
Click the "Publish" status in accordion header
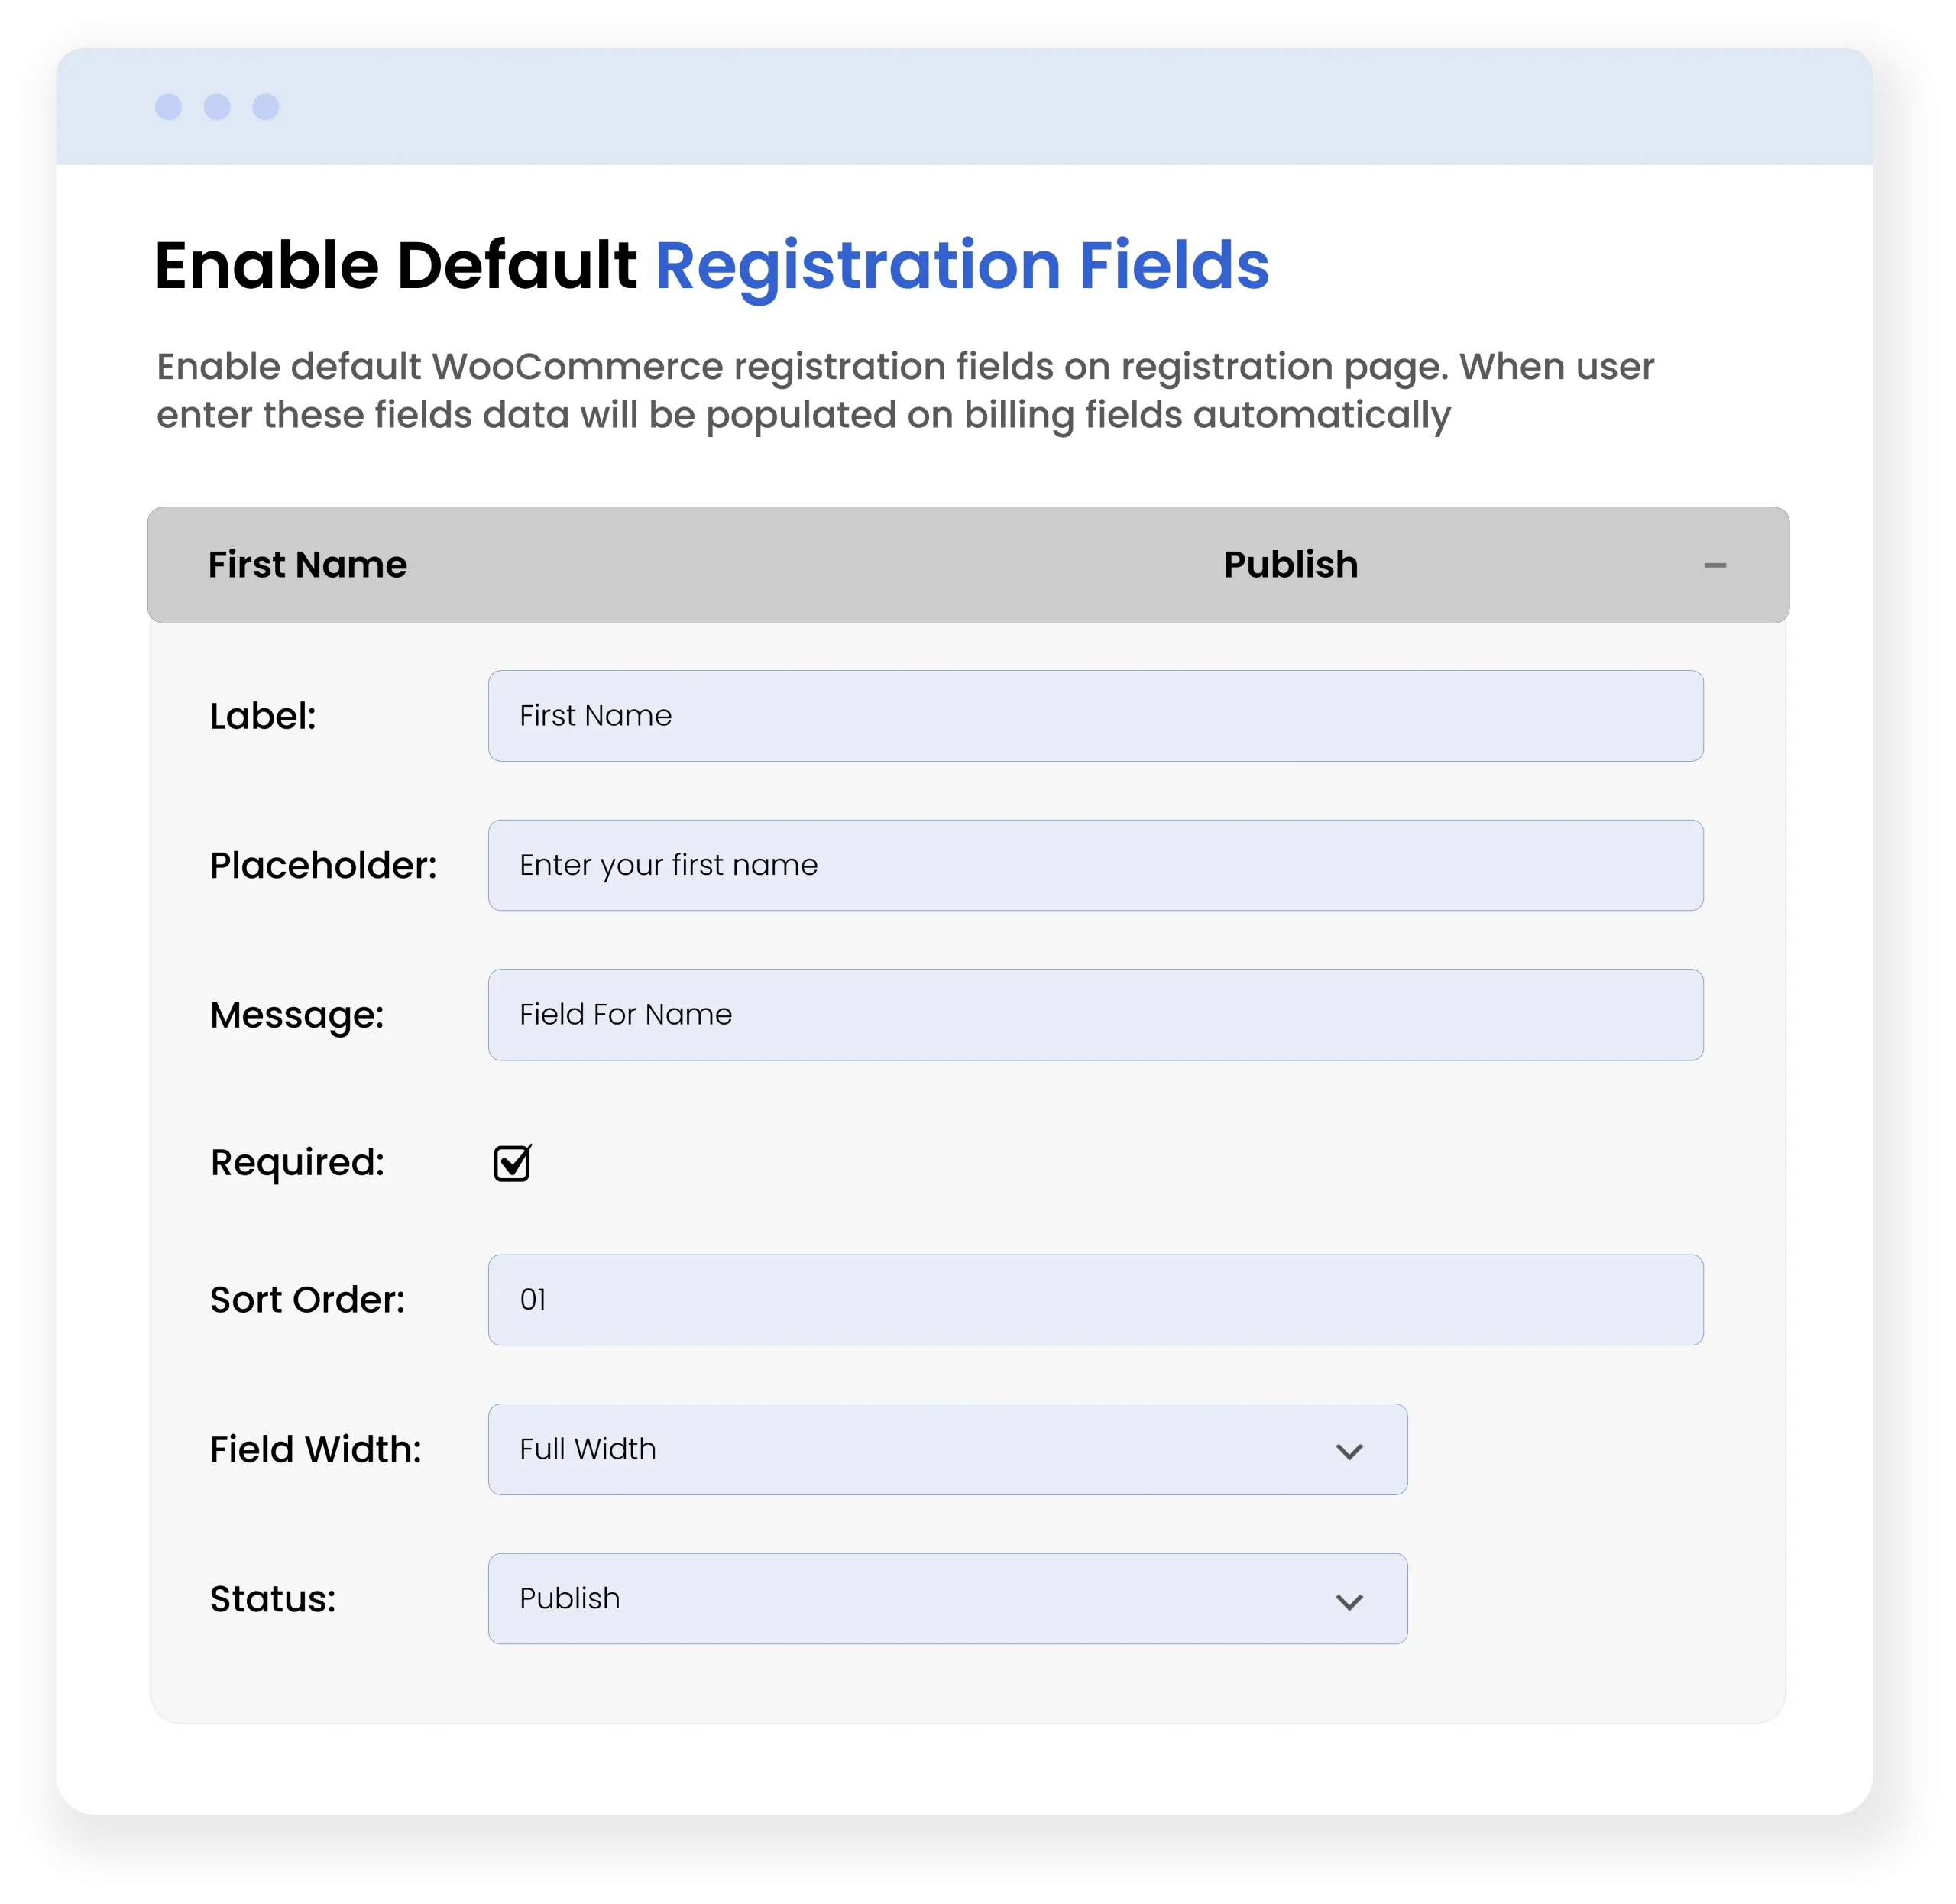(x=1290, y=565)
